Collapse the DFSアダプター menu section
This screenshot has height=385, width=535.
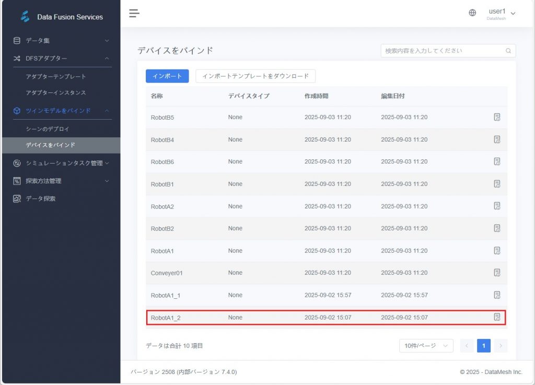pyautogui.click(x=60, y=58)
